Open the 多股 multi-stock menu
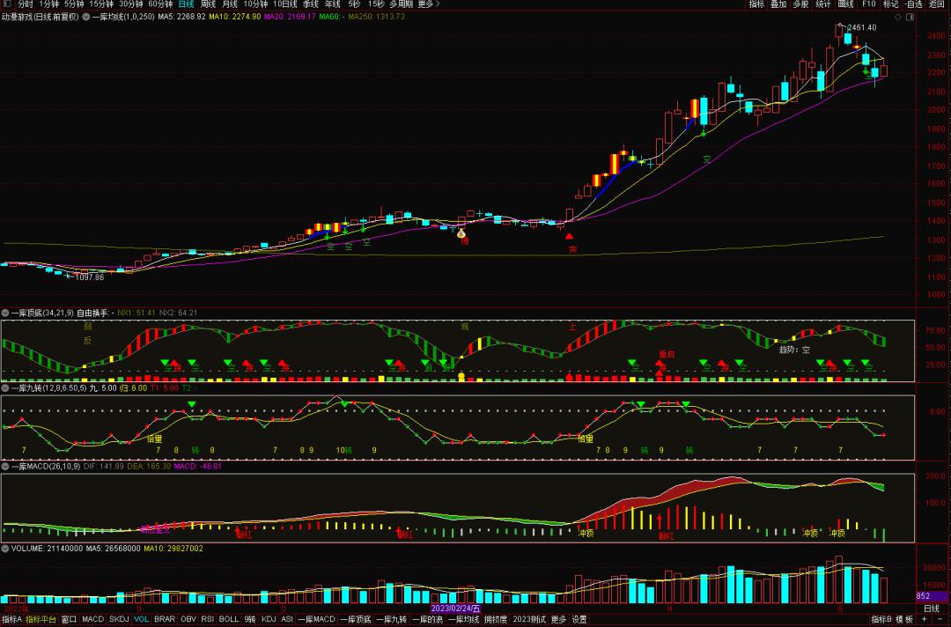Viewport: 951px width, 627px height. (x=801, y=4)
